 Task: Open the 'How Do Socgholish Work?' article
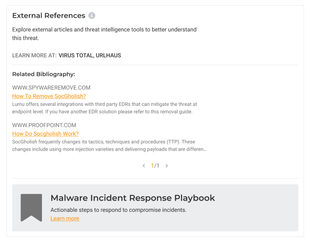(x=47, y=133)
